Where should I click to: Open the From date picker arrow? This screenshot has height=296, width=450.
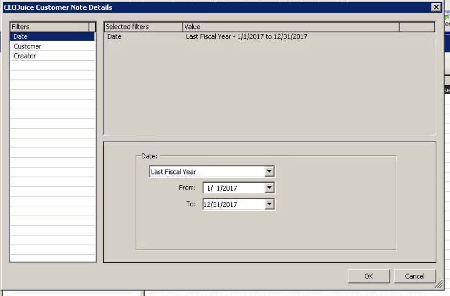point(269,188)
